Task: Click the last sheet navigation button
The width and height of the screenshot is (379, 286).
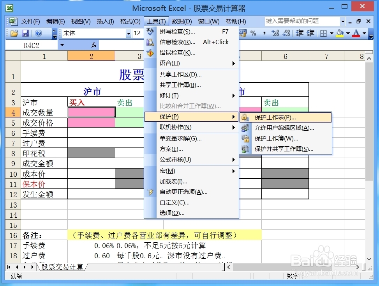Action: [x=33, y=267]
